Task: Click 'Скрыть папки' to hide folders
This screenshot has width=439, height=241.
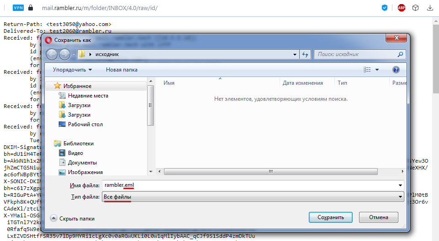Action: (x=72, y=219)
